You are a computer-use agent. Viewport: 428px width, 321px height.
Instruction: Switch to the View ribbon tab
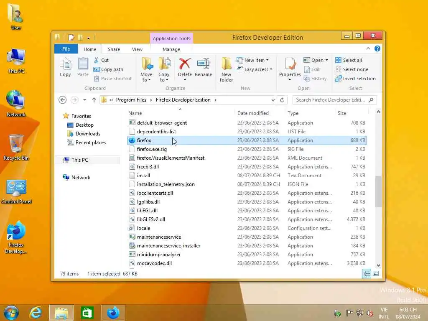[x=137, y=49]
